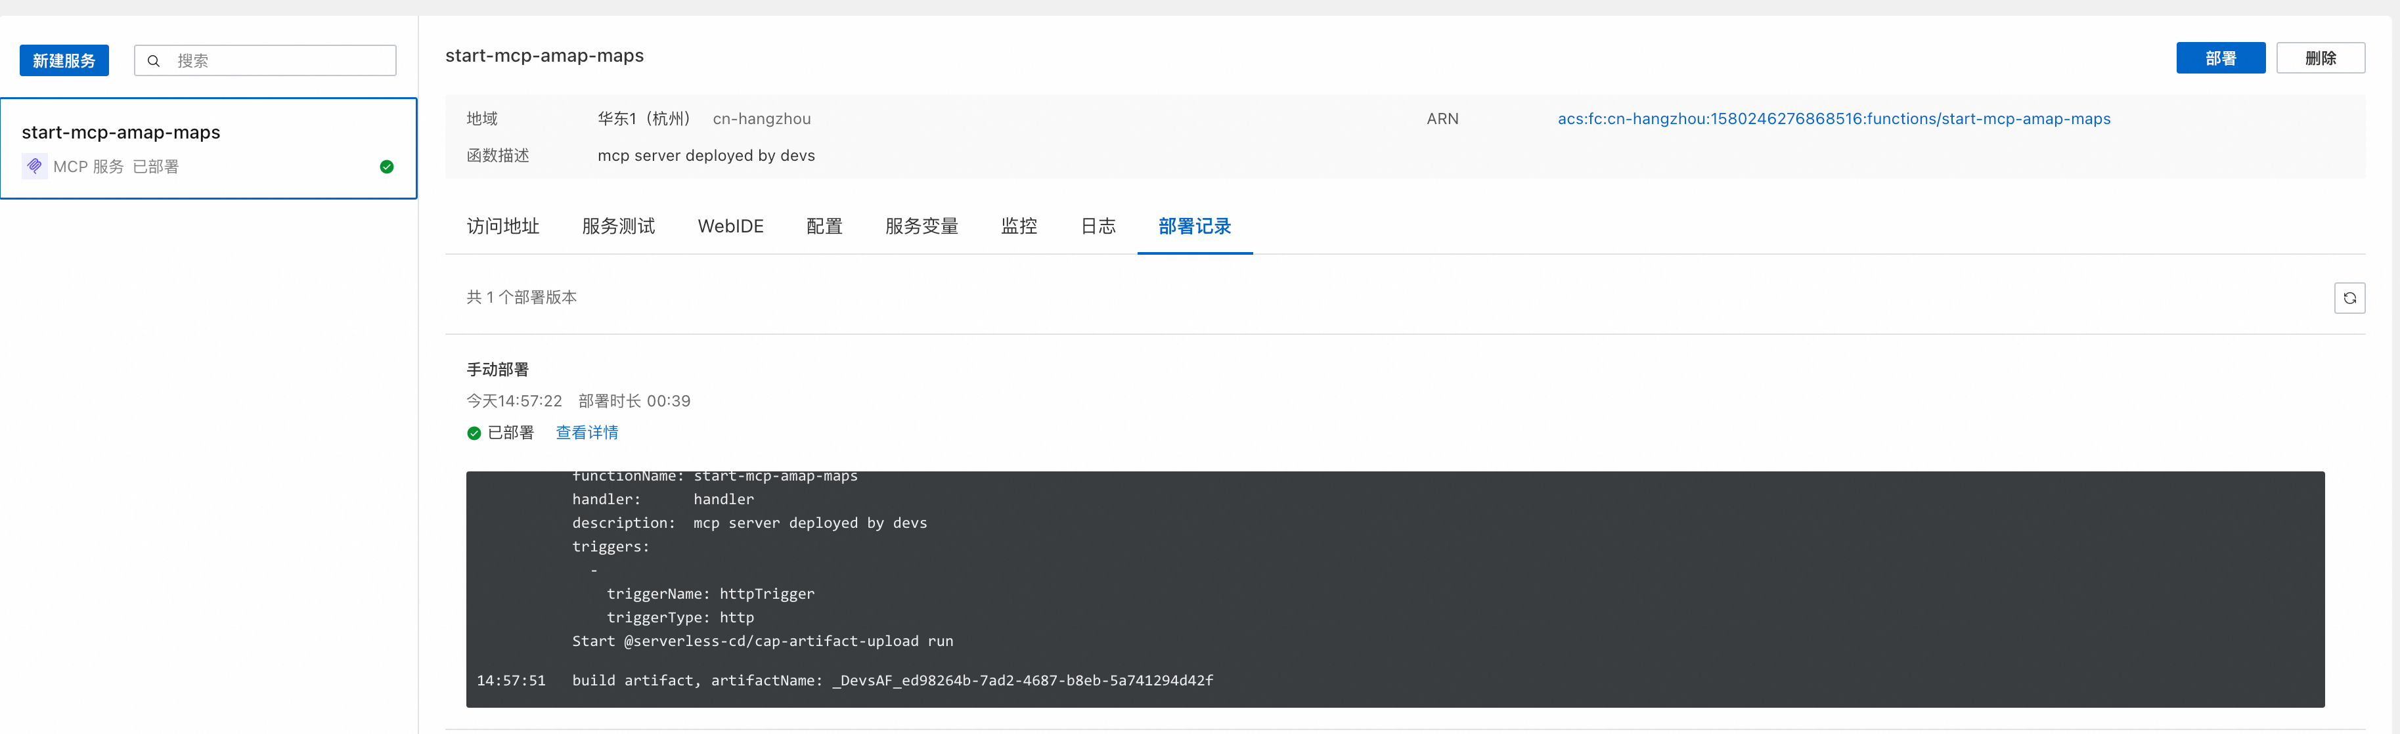This screenshot has width=2400, height=734.
Task: Select the 部署记录 tab
Action: [x=1194, y=227]
